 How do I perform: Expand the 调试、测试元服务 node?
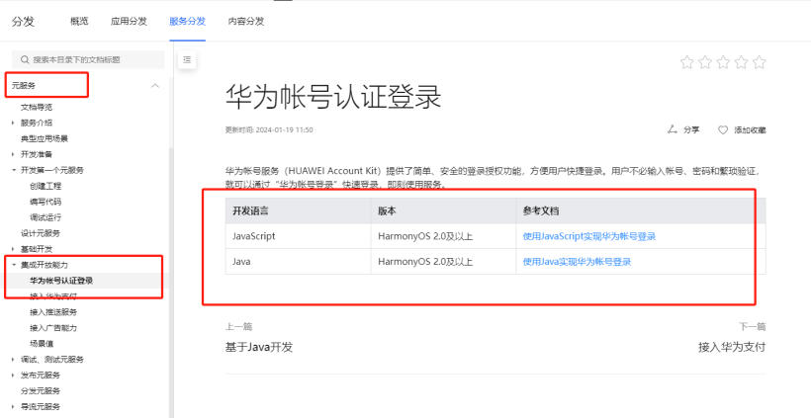click(13, 359)
